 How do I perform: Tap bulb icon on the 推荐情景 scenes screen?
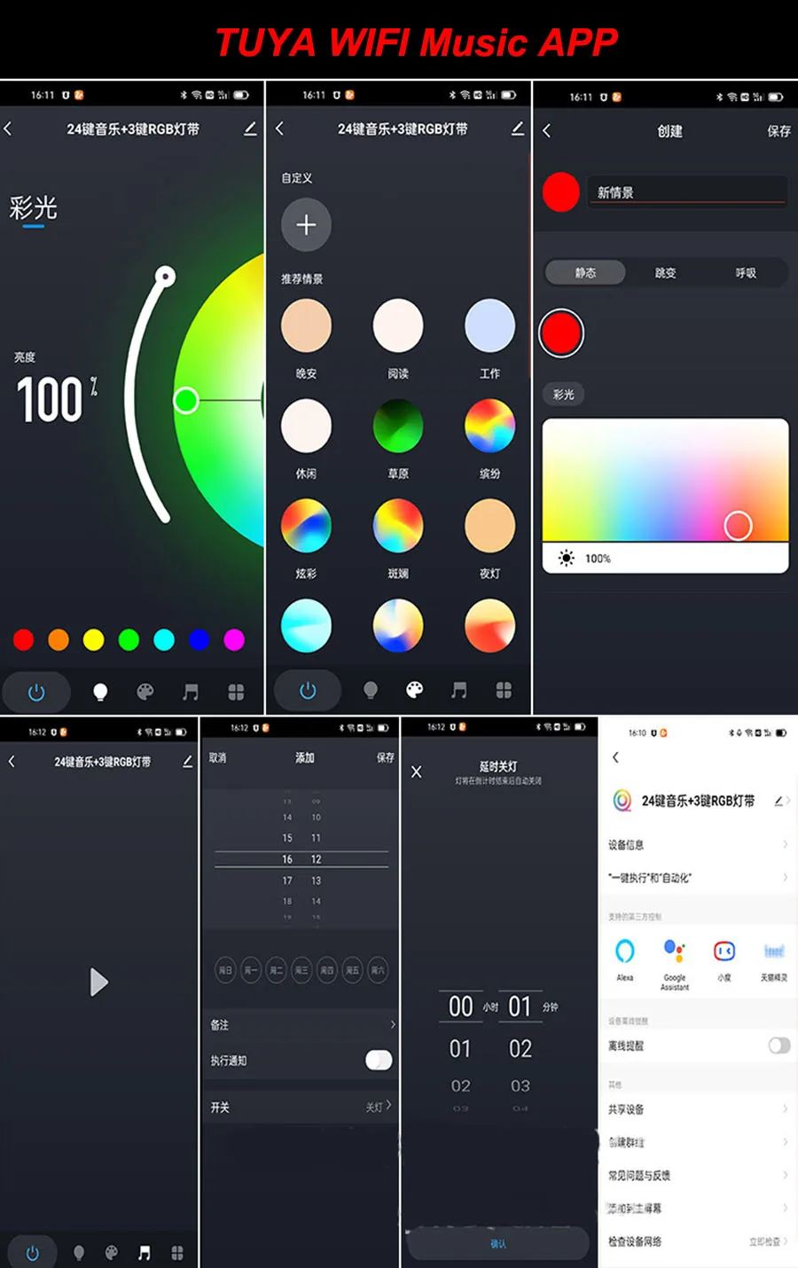point(371,690)
